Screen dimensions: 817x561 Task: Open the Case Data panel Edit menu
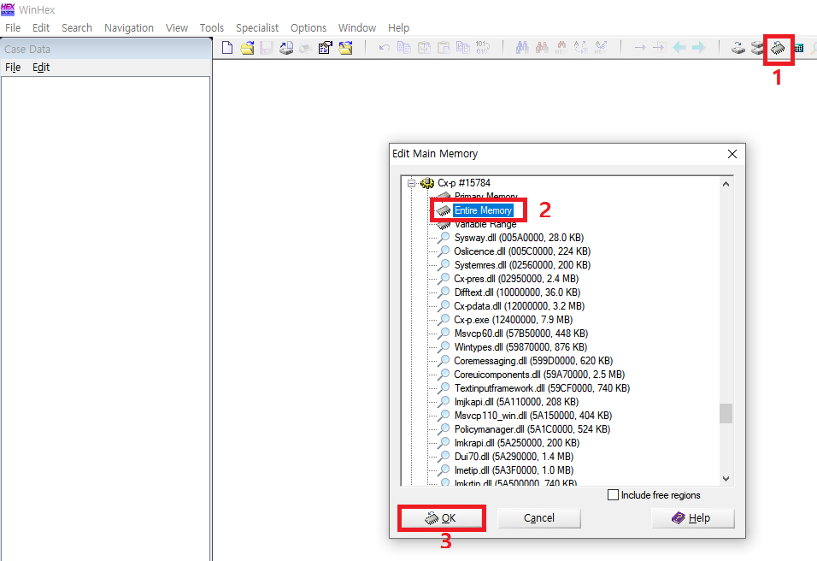pyautogui.click(x=41, y=68)
